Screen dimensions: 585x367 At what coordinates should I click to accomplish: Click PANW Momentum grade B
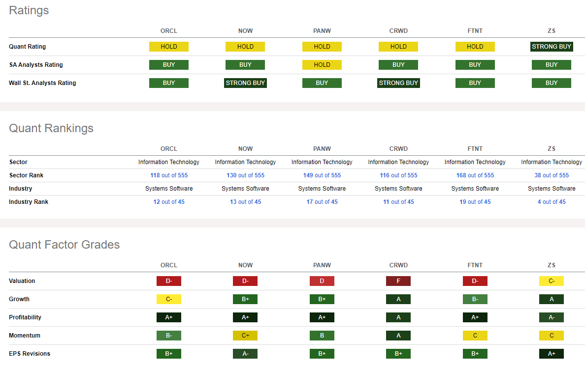coord(322,336)
